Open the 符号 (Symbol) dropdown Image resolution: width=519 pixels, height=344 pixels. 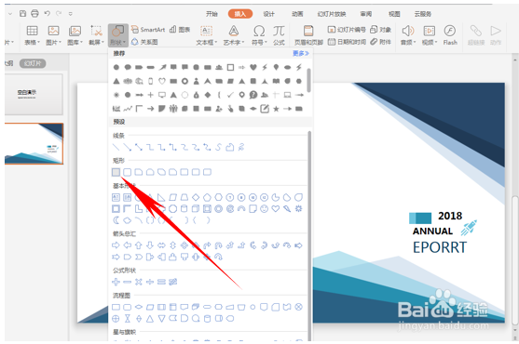click(x=259, y=35)
